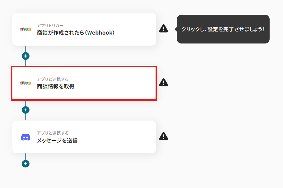This screenshot has width=283, height=188.
Task: Click the Discord icon in the メッセージを送信 card
Action: coord(26,137)
